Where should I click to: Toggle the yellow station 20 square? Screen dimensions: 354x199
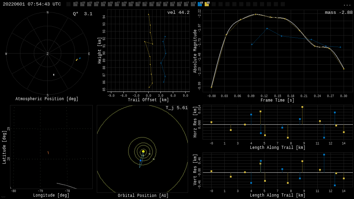pos(207,4)
